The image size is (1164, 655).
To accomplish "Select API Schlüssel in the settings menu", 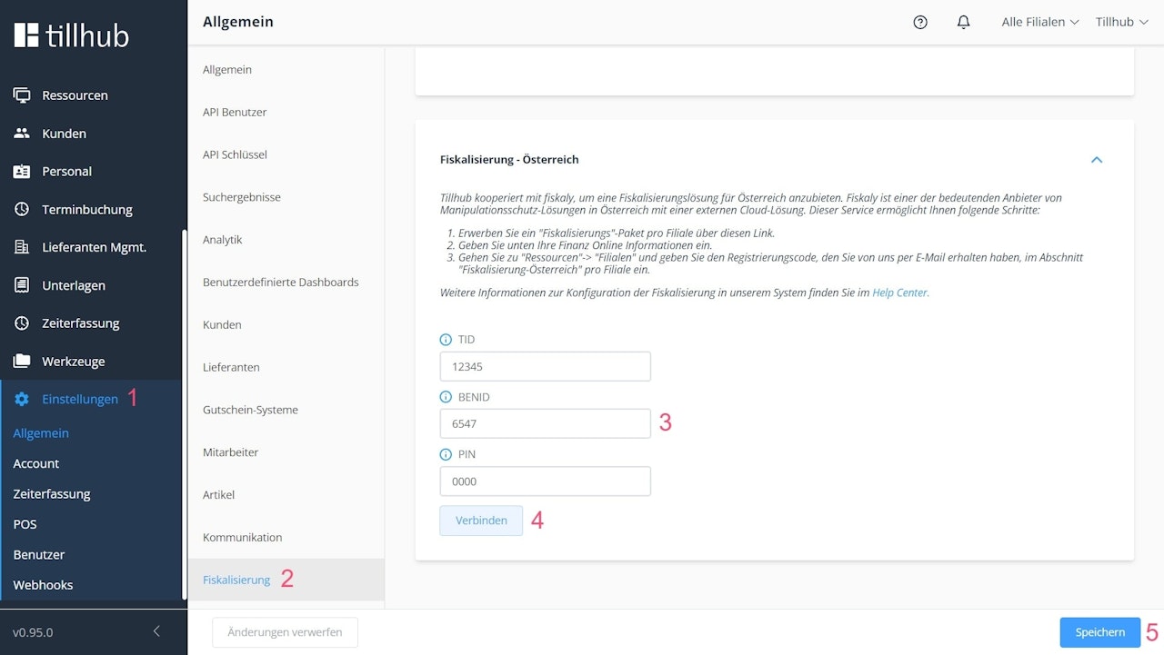I will click(235, 154).
